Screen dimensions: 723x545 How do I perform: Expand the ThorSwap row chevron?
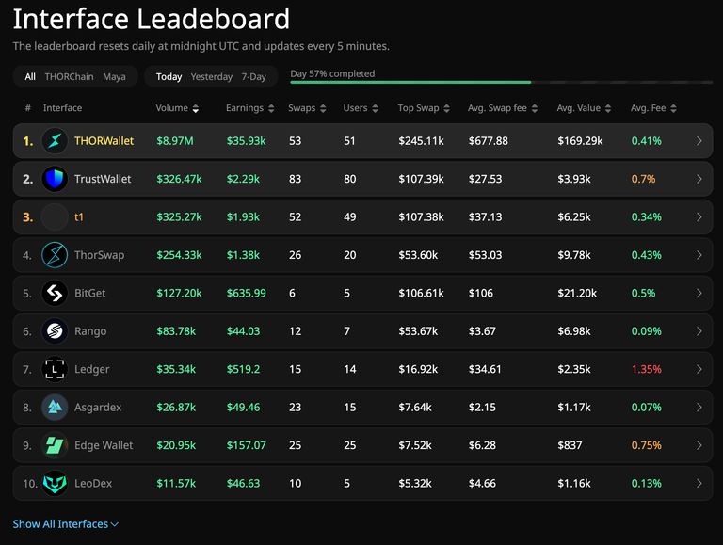point(699,255)
